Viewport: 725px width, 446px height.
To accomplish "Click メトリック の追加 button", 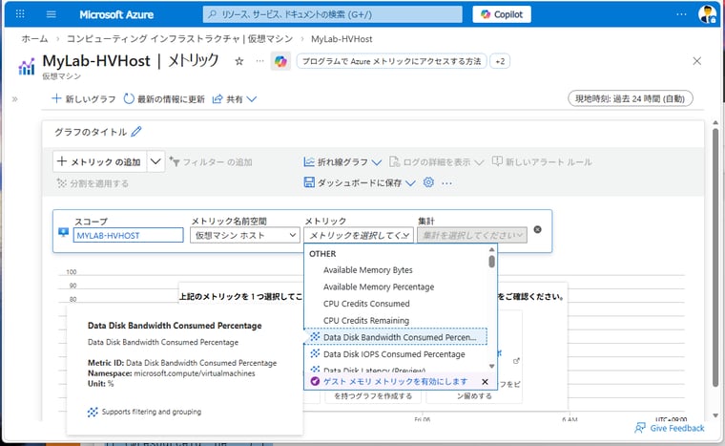I will coord(100,161).
